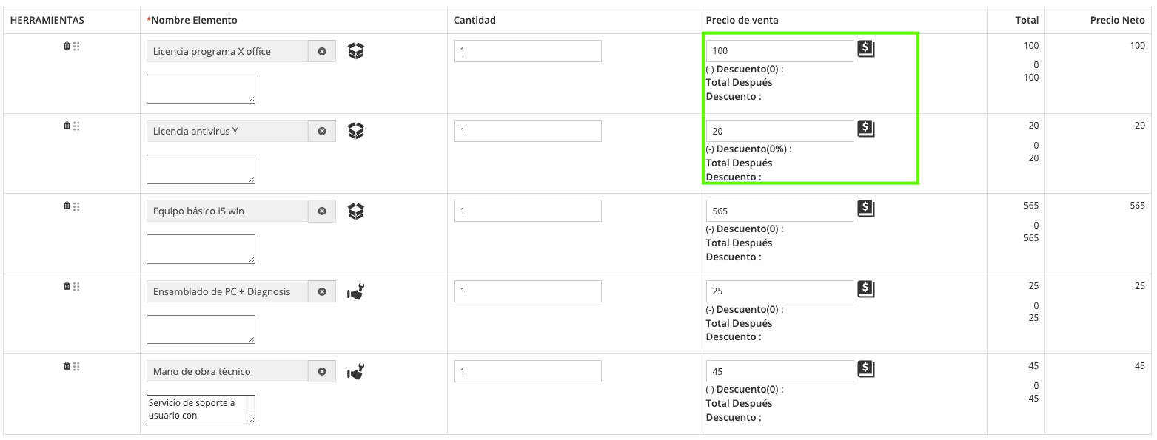Click drag handle of Equipo básico i5 win row

(x=77, y=206)
